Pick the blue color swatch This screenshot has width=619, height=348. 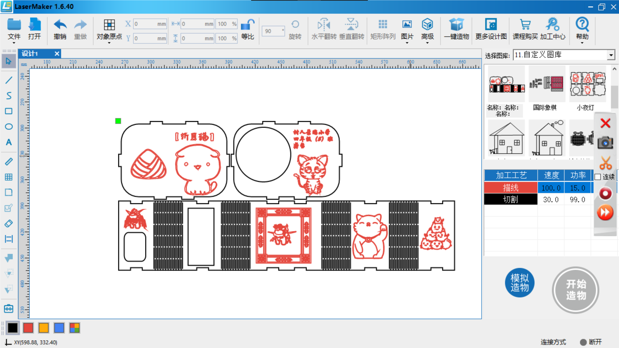[x=59, y=328]
